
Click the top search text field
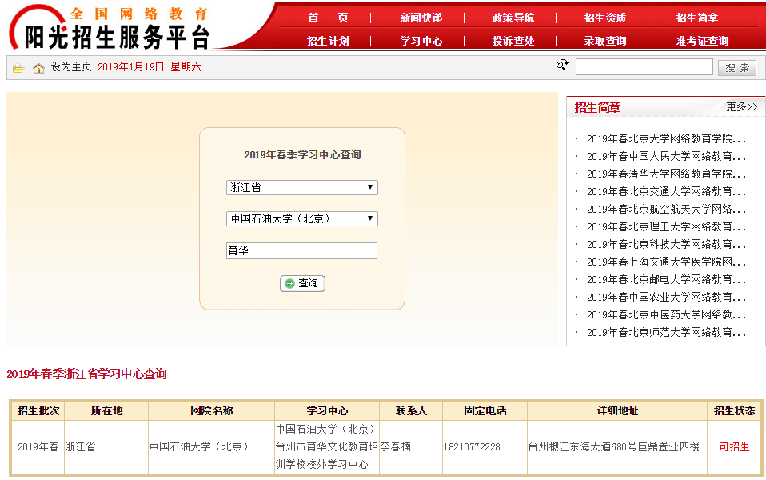644,67
